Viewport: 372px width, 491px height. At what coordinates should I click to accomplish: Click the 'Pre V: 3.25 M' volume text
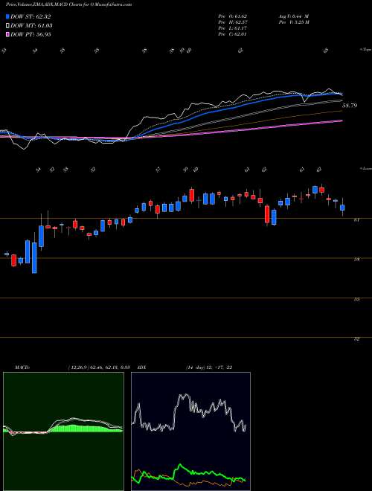(x=293, y=22)
